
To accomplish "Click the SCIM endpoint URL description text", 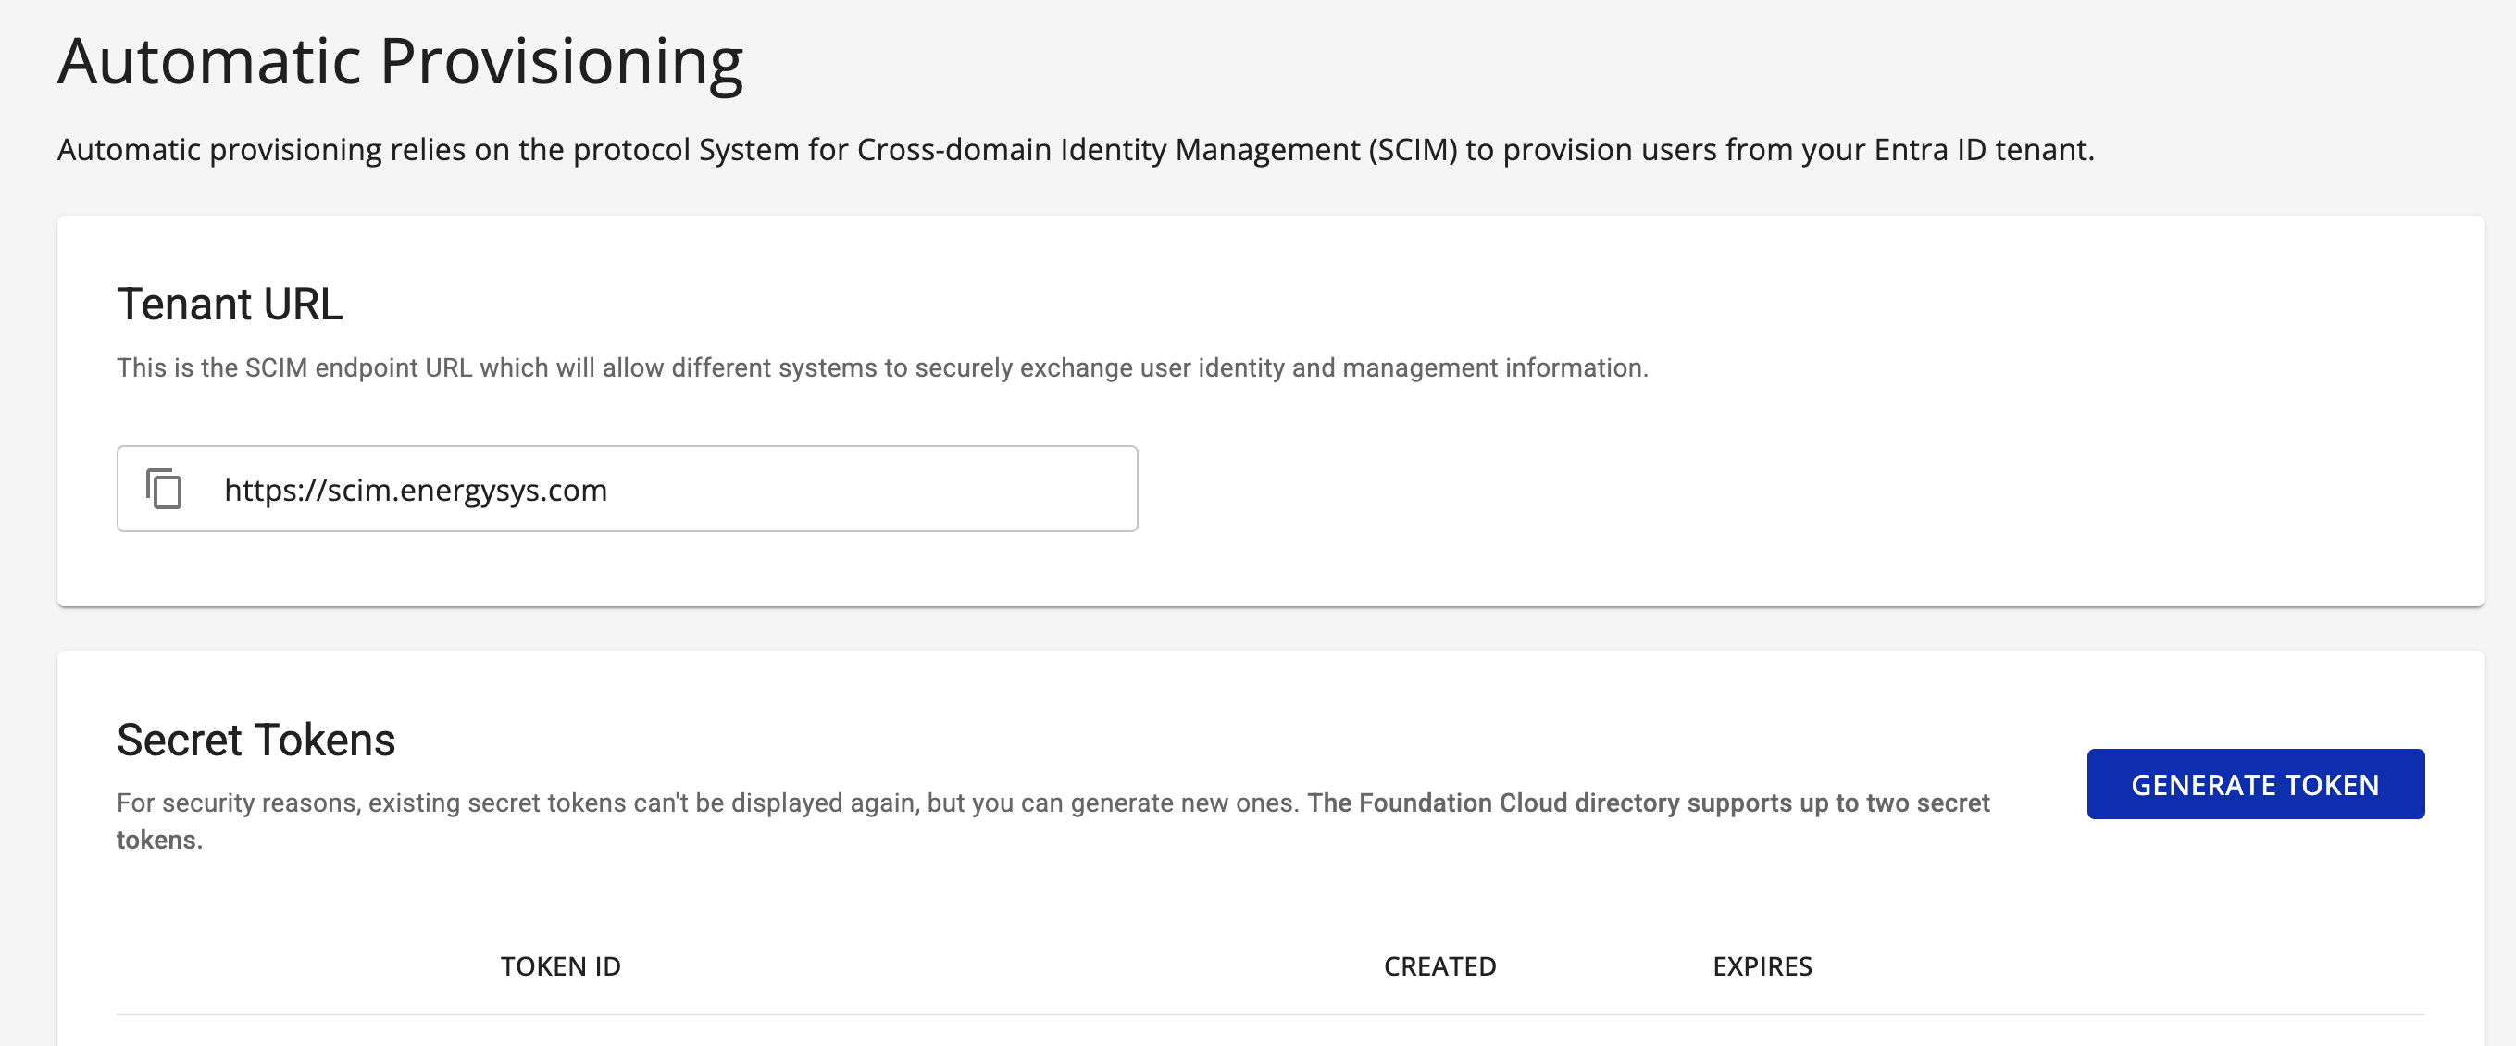I will [881, 368].
